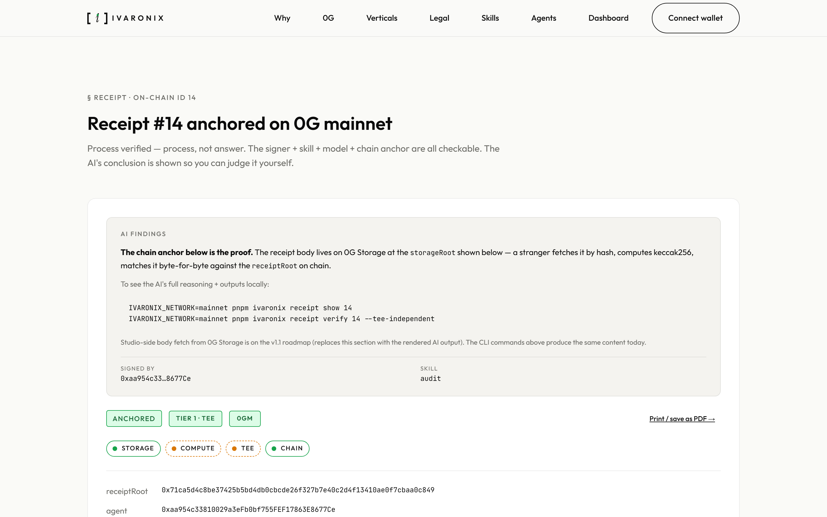Select Agents in the top navigation
This screenshot has height=517, width=827.
543,18
